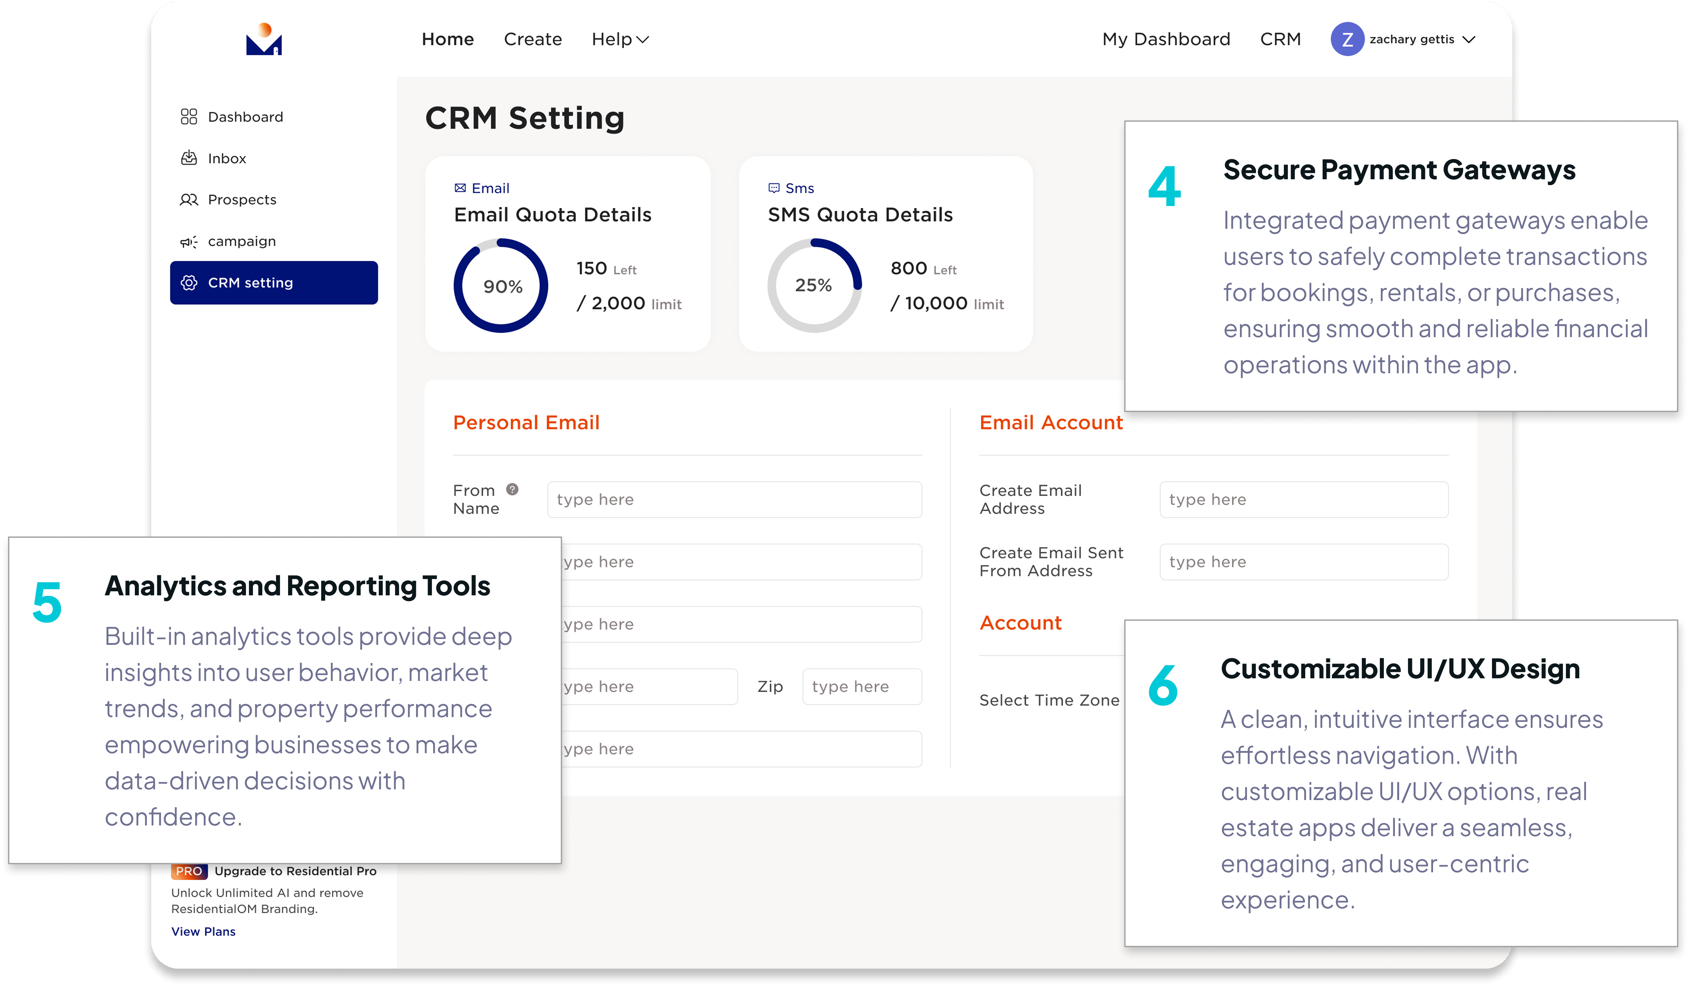Expand the Help menu dropdown

620,39
